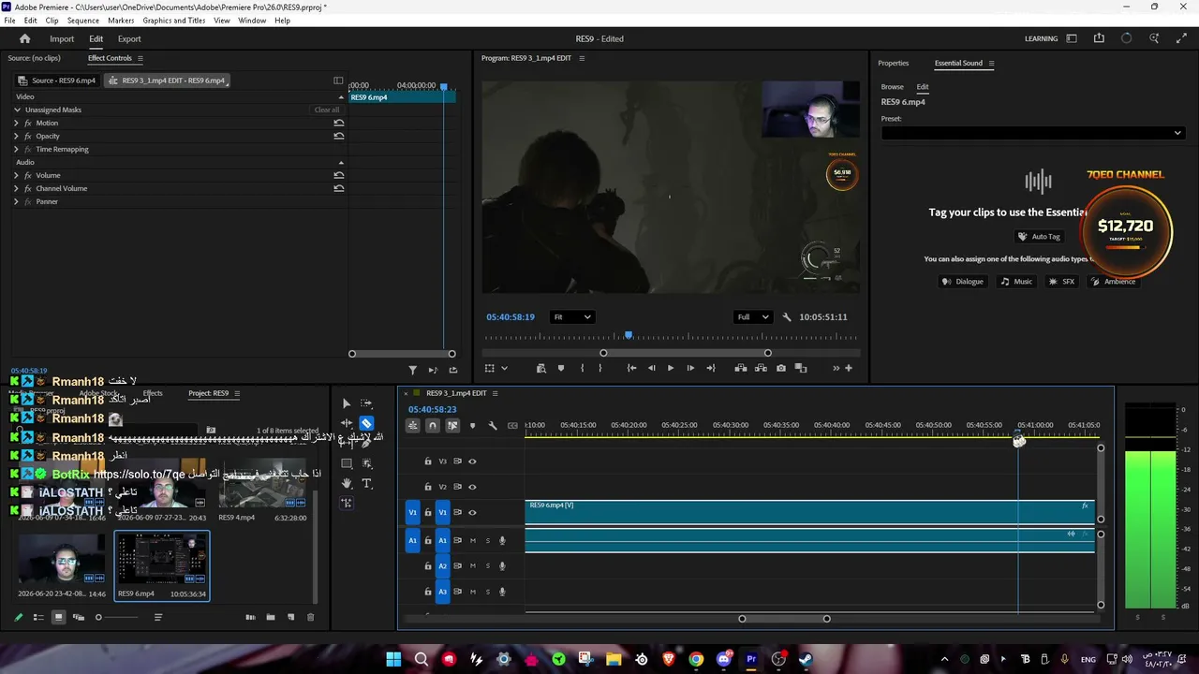The width and height of the screenshot is (1199, 674).
Task: Expand the Panner effect
Action: coord(16,201)
